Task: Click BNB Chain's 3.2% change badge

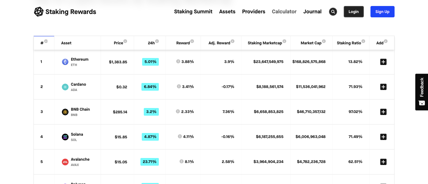Action: [x=151, y=112]
